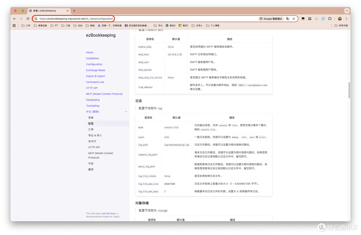Image resolution: width=361 pixels, height=235 pixels.
Task: Open the 售后2 bookmark
Action: [x=170, y=26]
